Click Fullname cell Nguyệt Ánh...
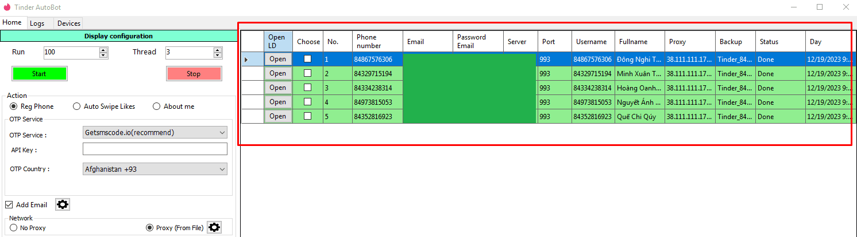 (640, 102)
